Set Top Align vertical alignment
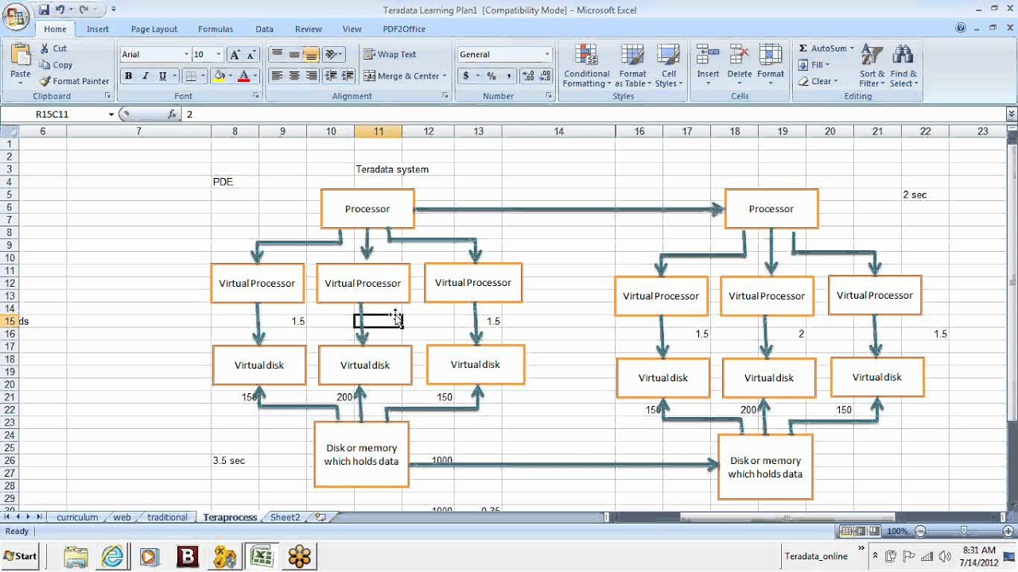Image resolution: width=1018 pixels, height=572 pixels. click(x=278, y=55)
